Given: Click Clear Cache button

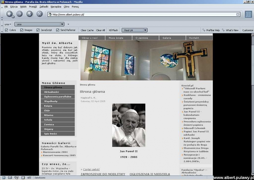Looking at the screenshot, I should click(87, 30).
